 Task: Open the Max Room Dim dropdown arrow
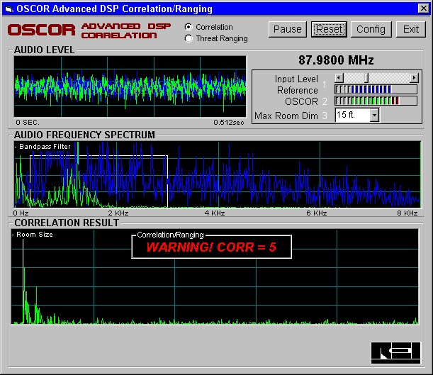click(x=374, y=115)
